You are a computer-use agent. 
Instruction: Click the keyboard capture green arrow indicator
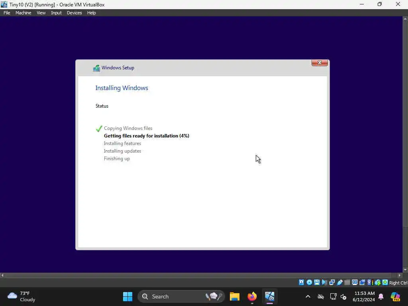385,282
